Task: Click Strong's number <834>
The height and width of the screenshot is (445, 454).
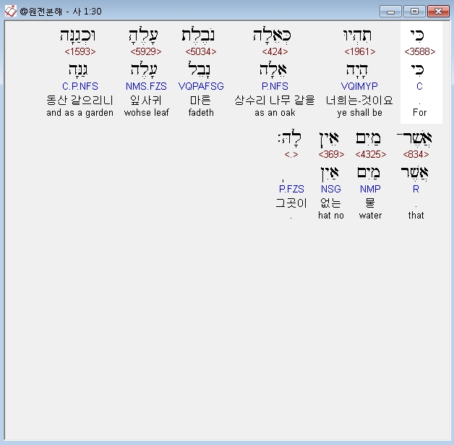Action: pyautogui.click(x=416, y=154)
